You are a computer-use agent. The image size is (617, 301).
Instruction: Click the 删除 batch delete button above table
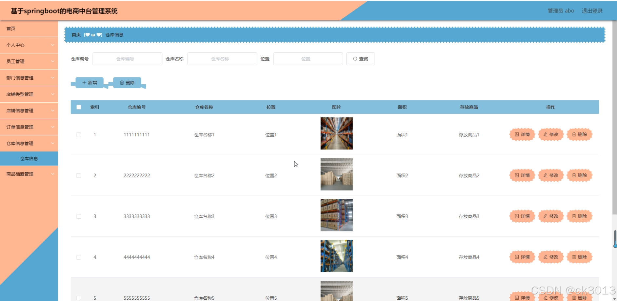pos(127,83)
